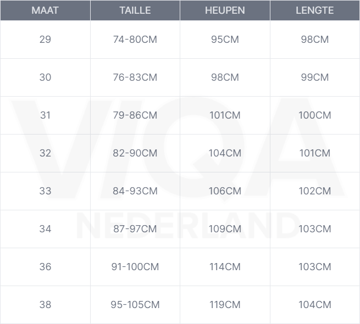The width and height of the screenshot is (360, 324).
Task: Select size 34 cell
Action: [45, 229]
